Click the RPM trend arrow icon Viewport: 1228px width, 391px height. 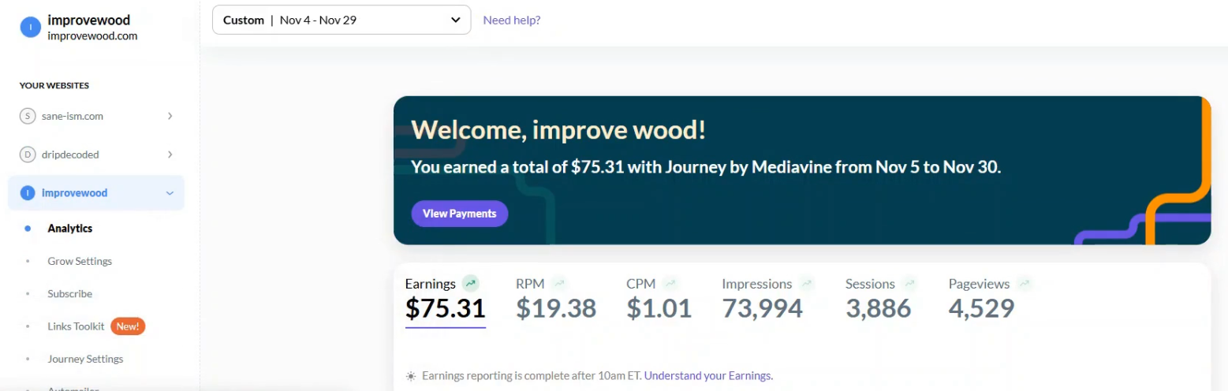pyautogui.click(x=559, y=283)
